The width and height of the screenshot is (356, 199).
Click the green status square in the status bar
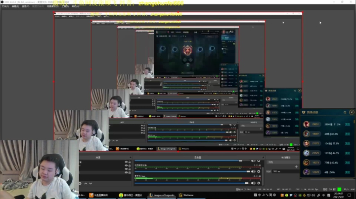[339, 189]
